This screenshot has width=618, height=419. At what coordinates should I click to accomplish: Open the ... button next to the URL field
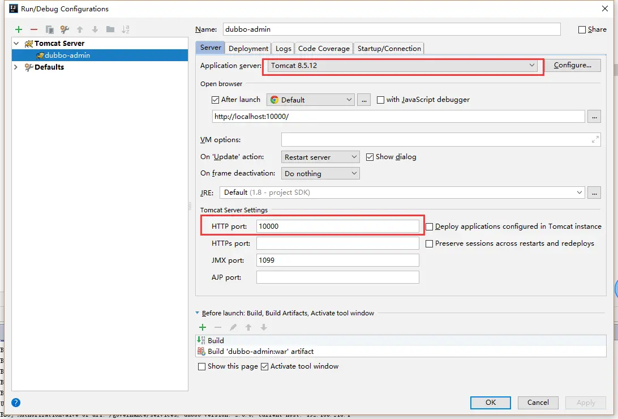click(x=594, y=116)
